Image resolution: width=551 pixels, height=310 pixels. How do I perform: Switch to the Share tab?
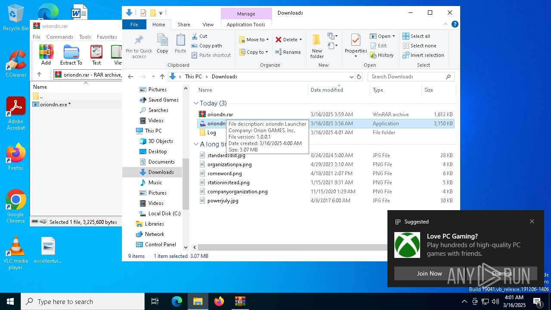pos(184,25)
